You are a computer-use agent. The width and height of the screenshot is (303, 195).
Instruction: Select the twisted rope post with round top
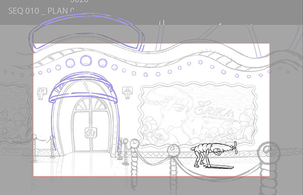[134, 164]
